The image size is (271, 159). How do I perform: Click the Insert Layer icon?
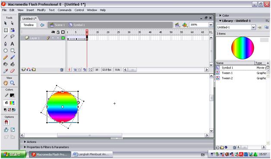pos(23,70)
